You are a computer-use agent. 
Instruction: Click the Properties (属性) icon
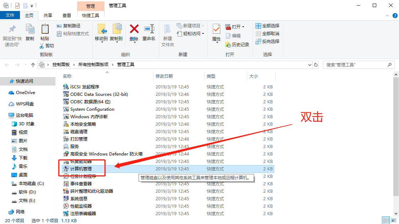point(216,29)
